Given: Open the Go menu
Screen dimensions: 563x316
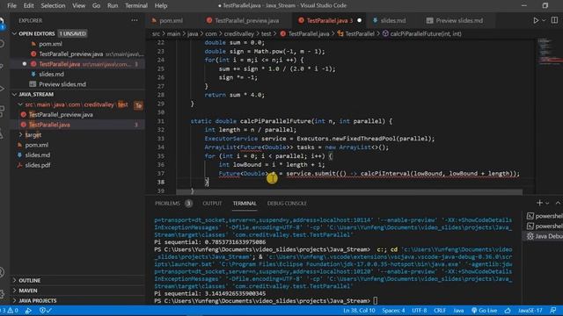Looking at the screenshot, I should (x=96, y=5).
